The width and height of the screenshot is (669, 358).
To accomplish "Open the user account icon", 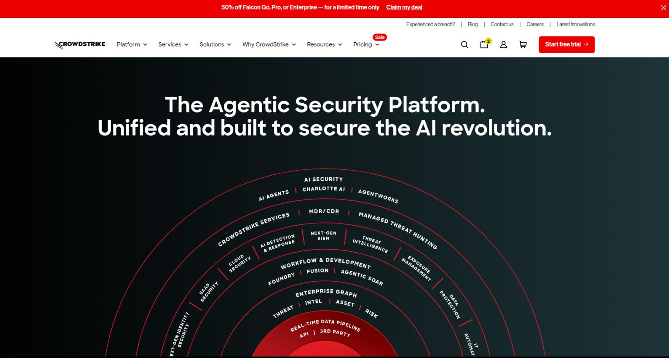I will 504,44.
